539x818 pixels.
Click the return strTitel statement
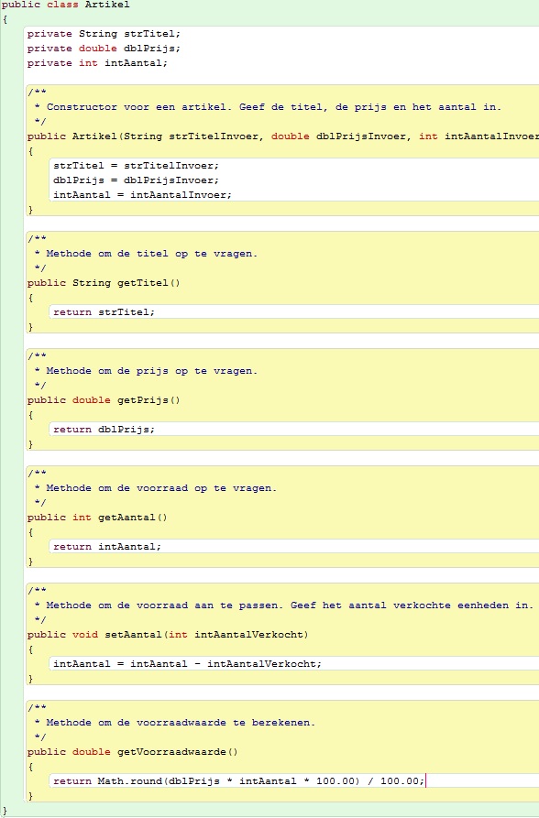pos(104,312)
